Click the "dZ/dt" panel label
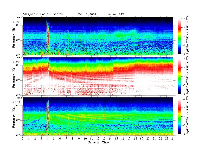 pyautogui.click(x=17, y=102)
